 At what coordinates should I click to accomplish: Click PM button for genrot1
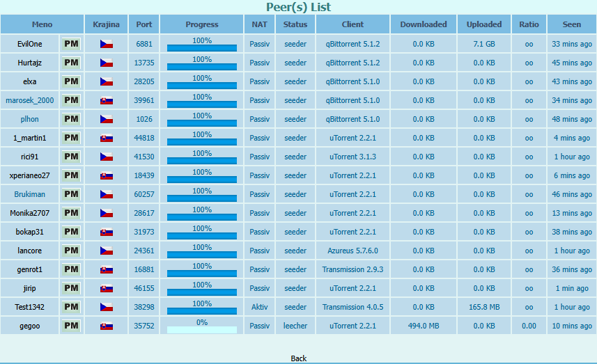pos(71,269)
